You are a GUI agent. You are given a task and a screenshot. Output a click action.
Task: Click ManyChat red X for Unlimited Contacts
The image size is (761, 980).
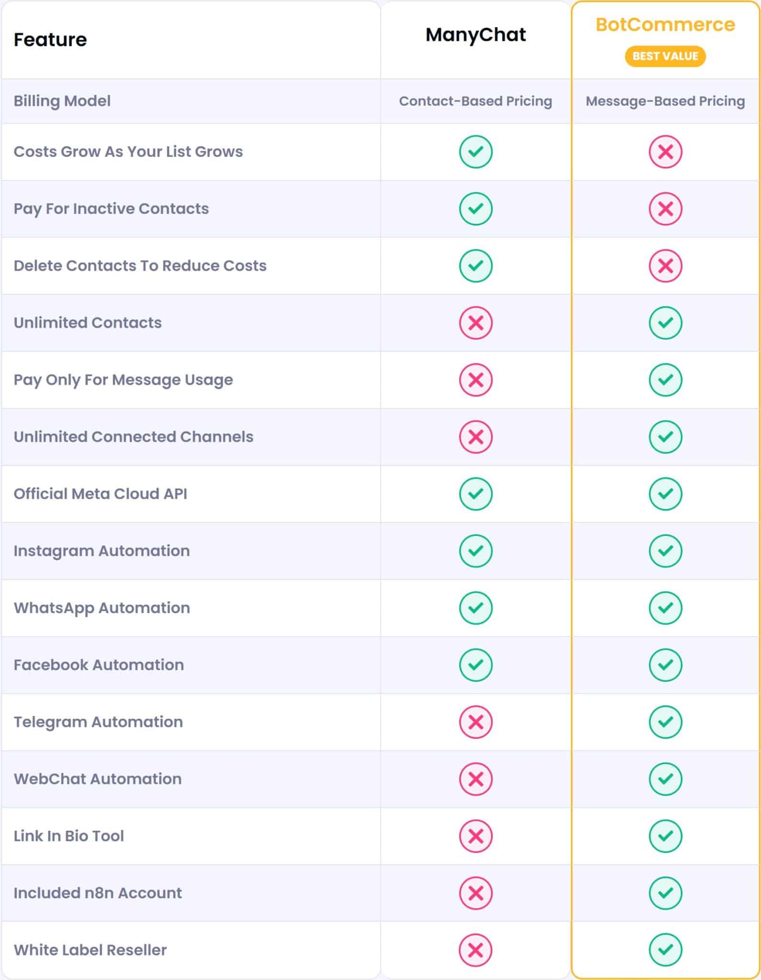coord(476,323)
